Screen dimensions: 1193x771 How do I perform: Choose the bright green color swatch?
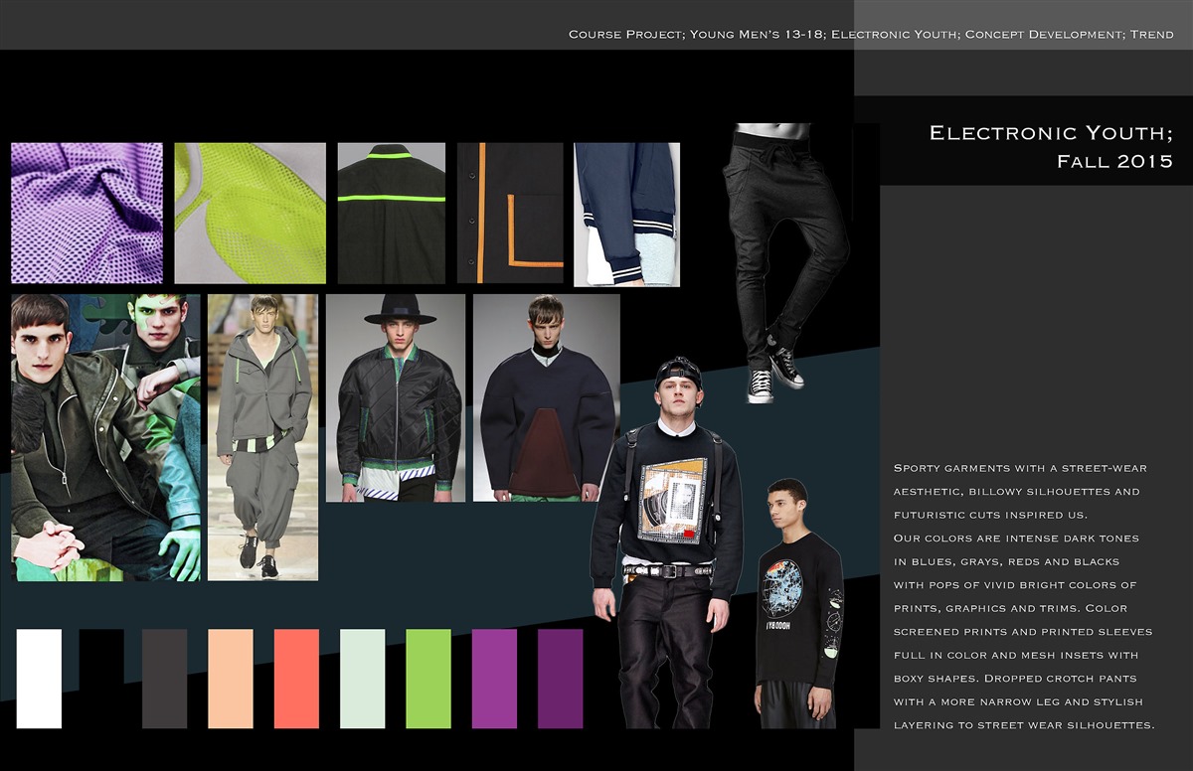tap(428, 679)
